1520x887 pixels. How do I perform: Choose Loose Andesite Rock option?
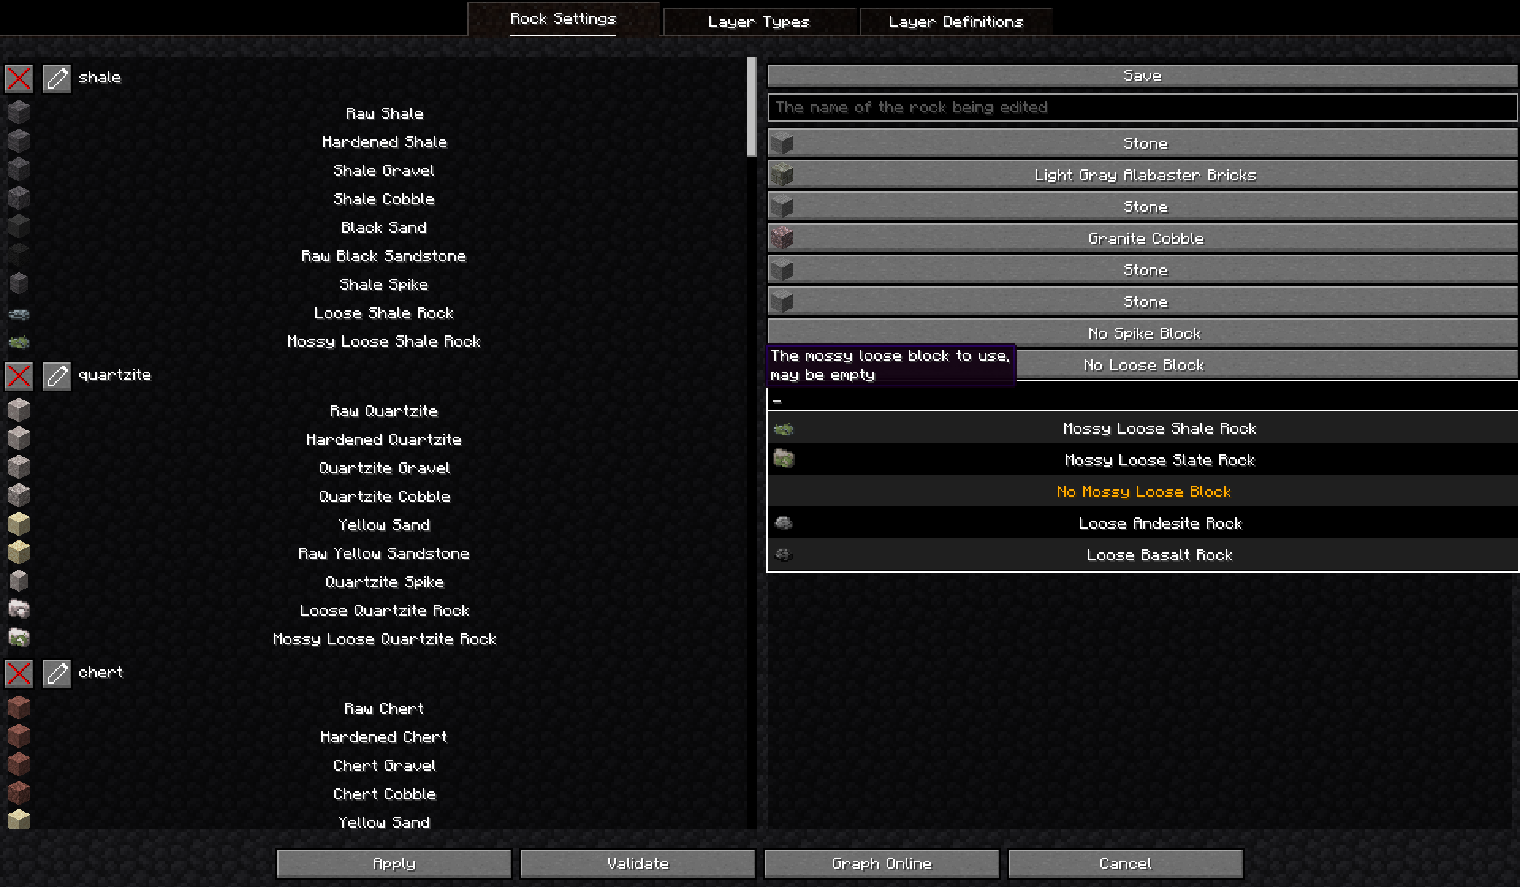1142,523
